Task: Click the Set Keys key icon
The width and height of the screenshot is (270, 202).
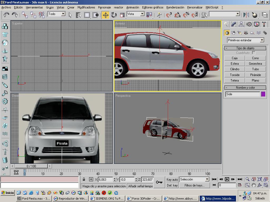Action: (159, 182)
